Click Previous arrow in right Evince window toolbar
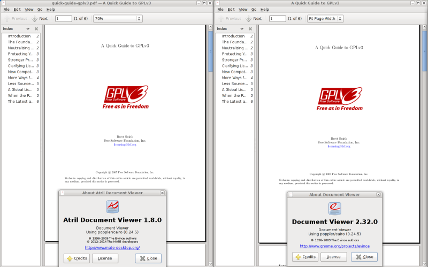Viewport: 428px width, 267px height. click(x=221, y=19)
